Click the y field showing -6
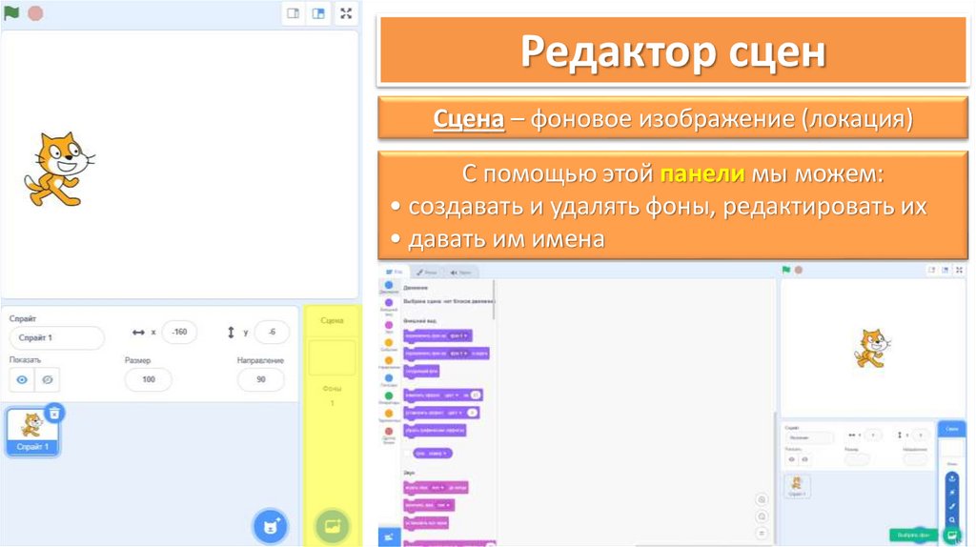 click(272, 333)
